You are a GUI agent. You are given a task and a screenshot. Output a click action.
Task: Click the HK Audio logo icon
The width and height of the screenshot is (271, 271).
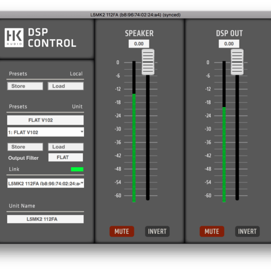click(14, 38)
